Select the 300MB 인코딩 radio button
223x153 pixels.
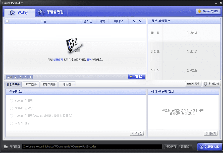point(11,108)
